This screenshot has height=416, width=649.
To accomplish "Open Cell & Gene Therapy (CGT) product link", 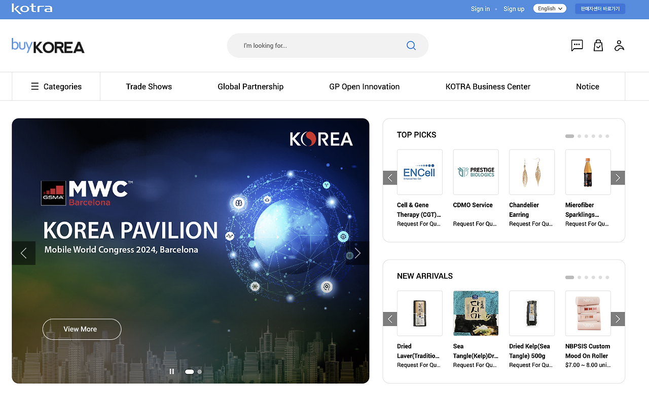I will click(x=419, y=210).
